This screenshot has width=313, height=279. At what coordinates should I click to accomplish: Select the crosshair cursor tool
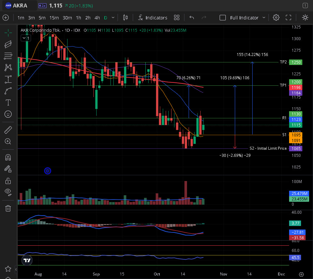[8, 32]
